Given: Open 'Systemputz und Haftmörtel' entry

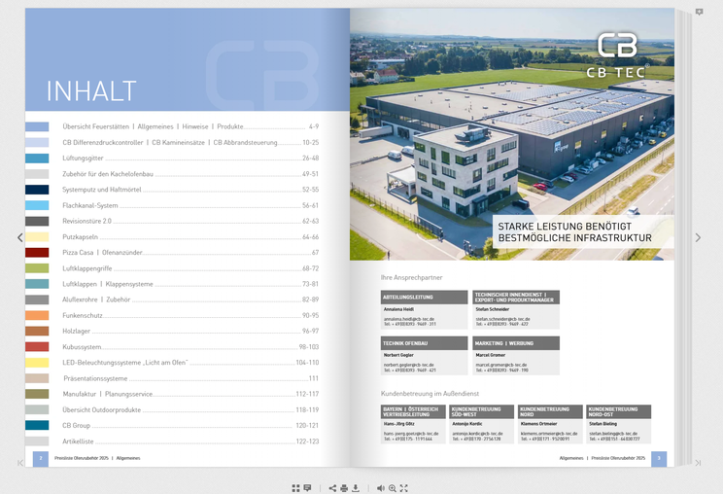Looking at the screenshot, I should point(190,190).
